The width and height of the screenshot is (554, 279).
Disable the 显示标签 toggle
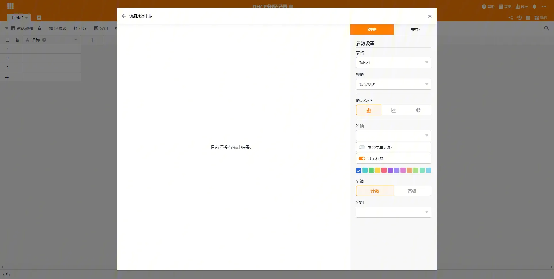(x=362, y=159)
